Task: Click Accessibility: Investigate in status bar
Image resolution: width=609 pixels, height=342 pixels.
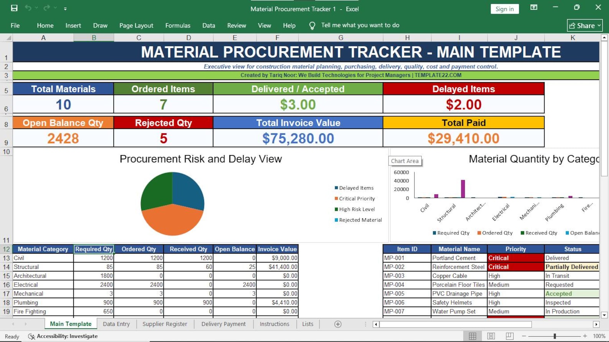Action: [63, 336]
